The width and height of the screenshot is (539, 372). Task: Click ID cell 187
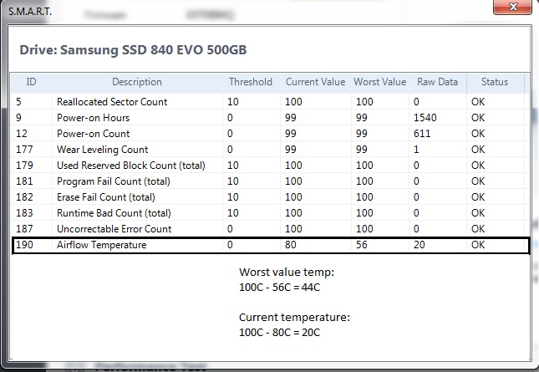point(24,228)
